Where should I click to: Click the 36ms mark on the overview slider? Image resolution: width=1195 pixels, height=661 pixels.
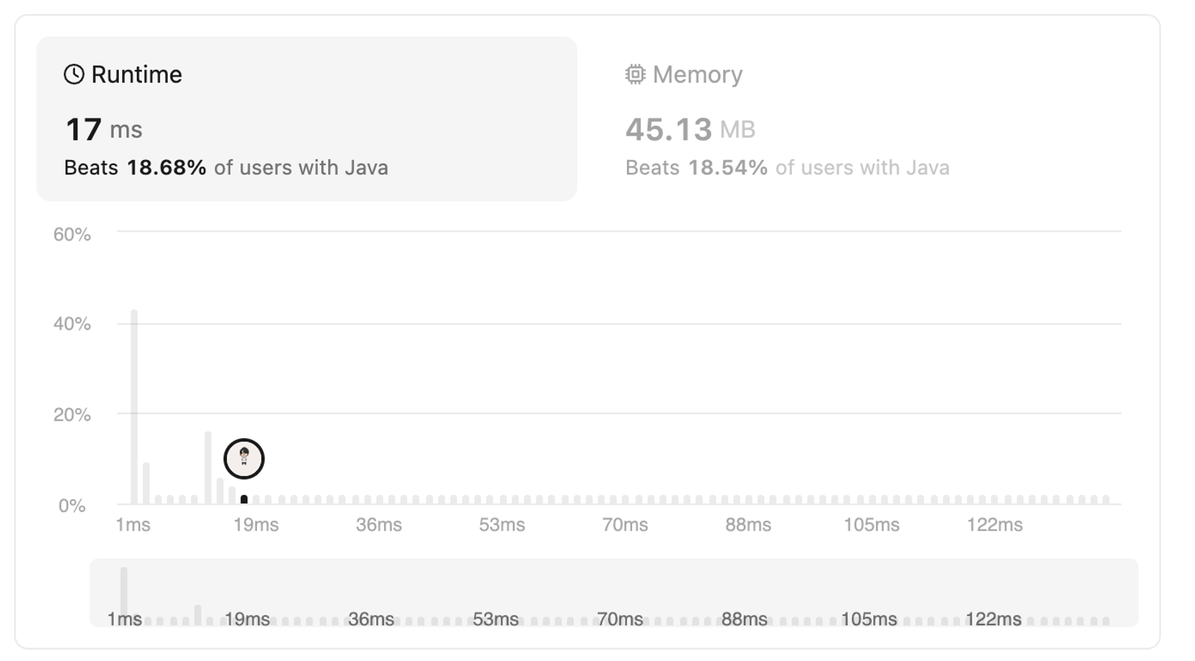click(371, 619)
